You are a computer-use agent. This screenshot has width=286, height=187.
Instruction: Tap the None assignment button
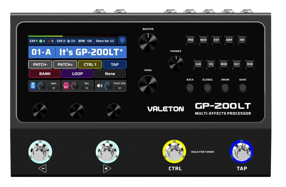pos(110,74)
